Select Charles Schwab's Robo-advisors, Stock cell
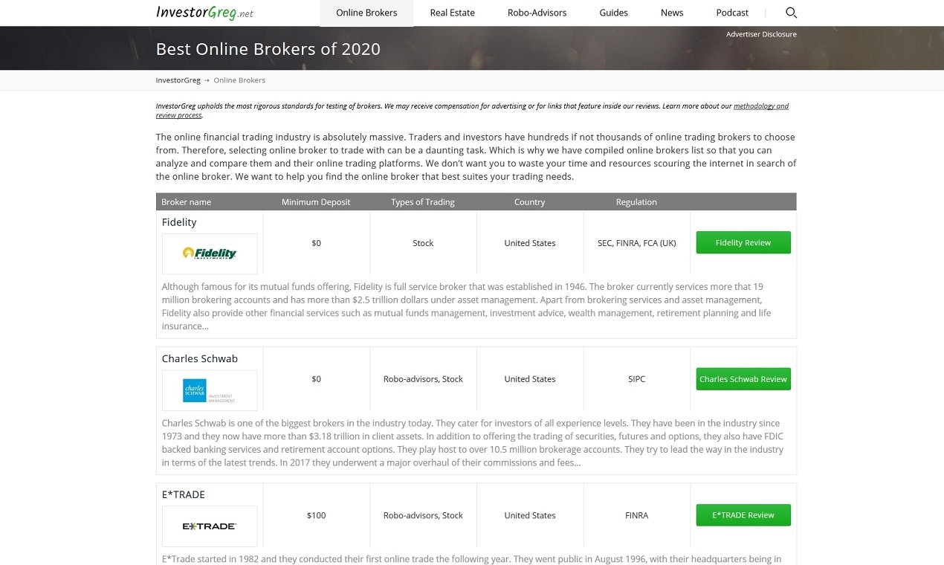The height and width of the screenshot is (565, 944). pos(423,379)
